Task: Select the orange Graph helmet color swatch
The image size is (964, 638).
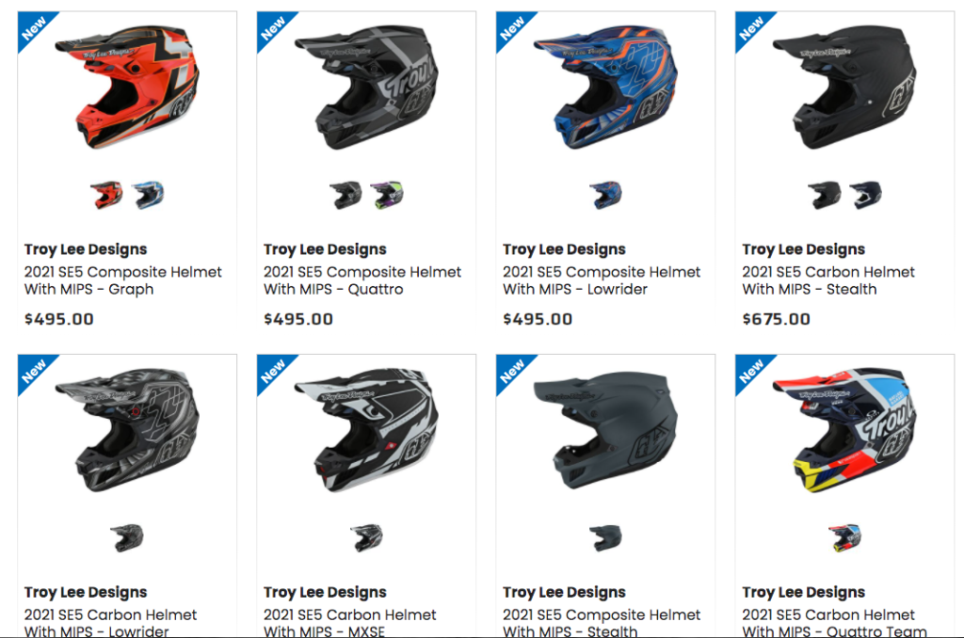Action: [x=106, y=196]
